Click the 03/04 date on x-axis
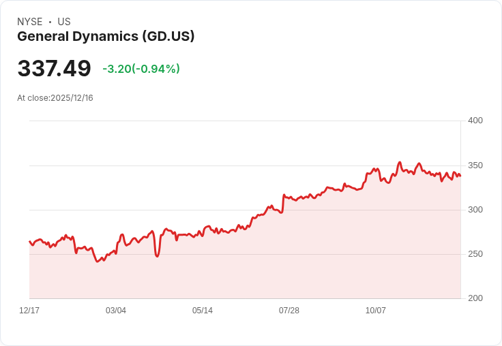The width and height of the screenshot is (502, 346). point(116,310)
